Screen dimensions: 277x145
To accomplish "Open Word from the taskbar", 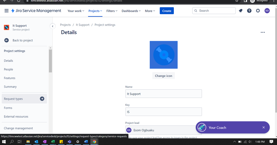I will click(x=86, y=142).
